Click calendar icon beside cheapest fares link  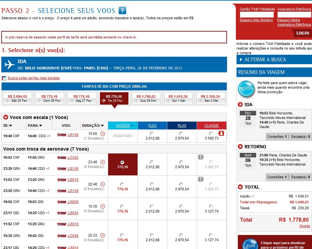4,78
